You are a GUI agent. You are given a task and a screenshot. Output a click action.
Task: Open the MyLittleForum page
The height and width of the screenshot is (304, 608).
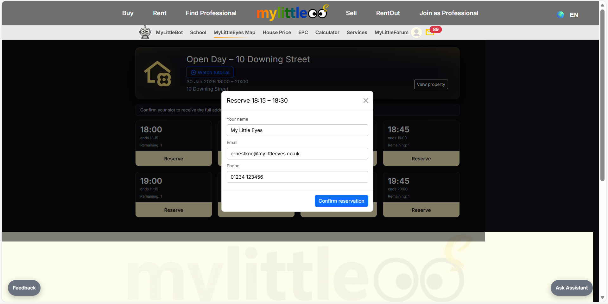(391, 32)
